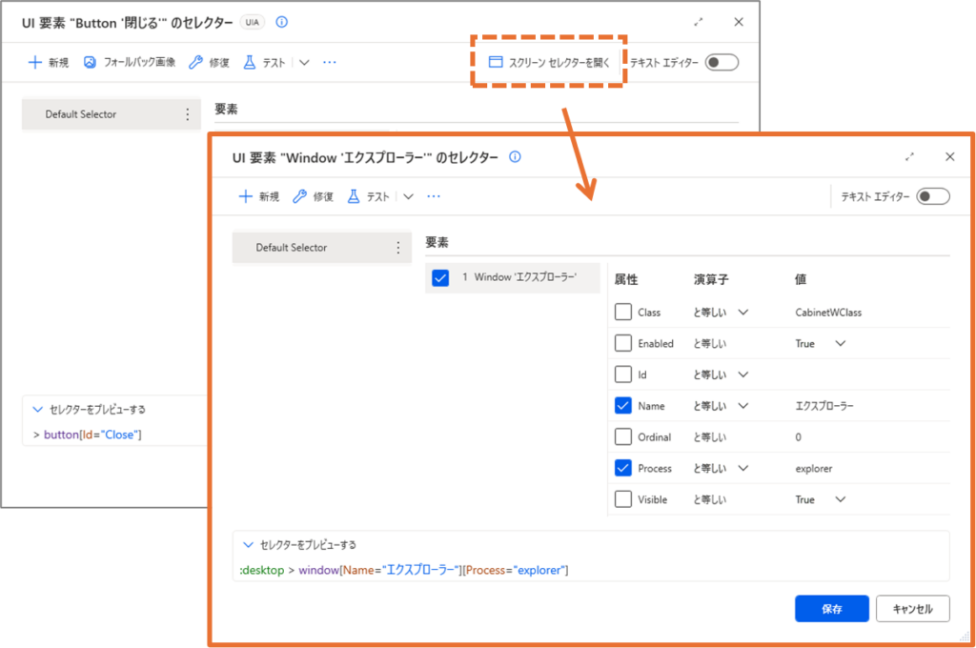Click info icon in Window 'エクスプローラー' title

515,157
